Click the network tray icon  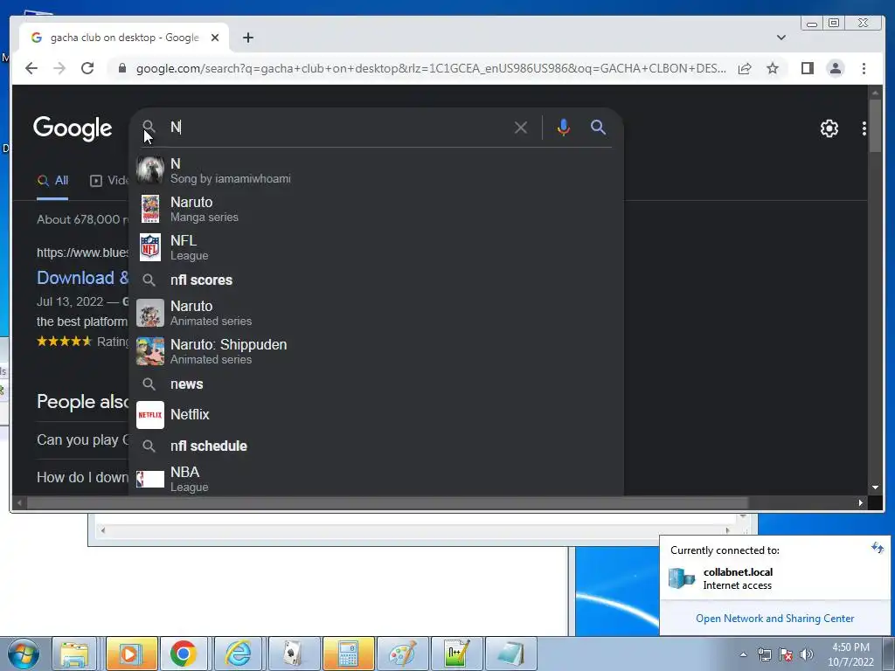click(764, 654)
